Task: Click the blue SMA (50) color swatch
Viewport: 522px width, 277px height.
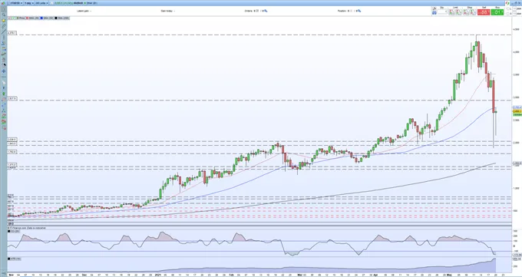Action: 41,18
